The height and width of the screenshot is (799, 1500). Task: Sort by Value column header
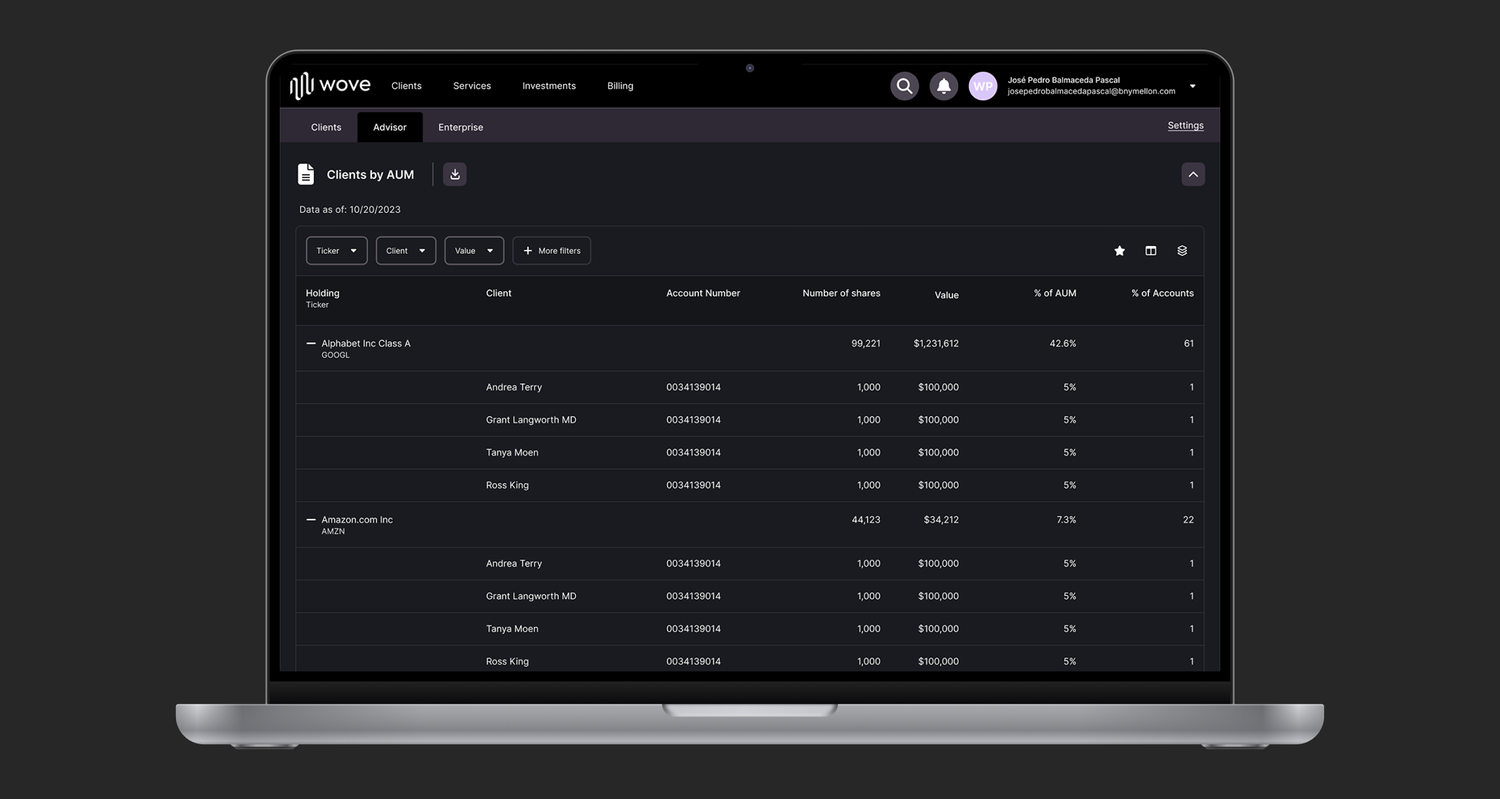pos(946,295)
